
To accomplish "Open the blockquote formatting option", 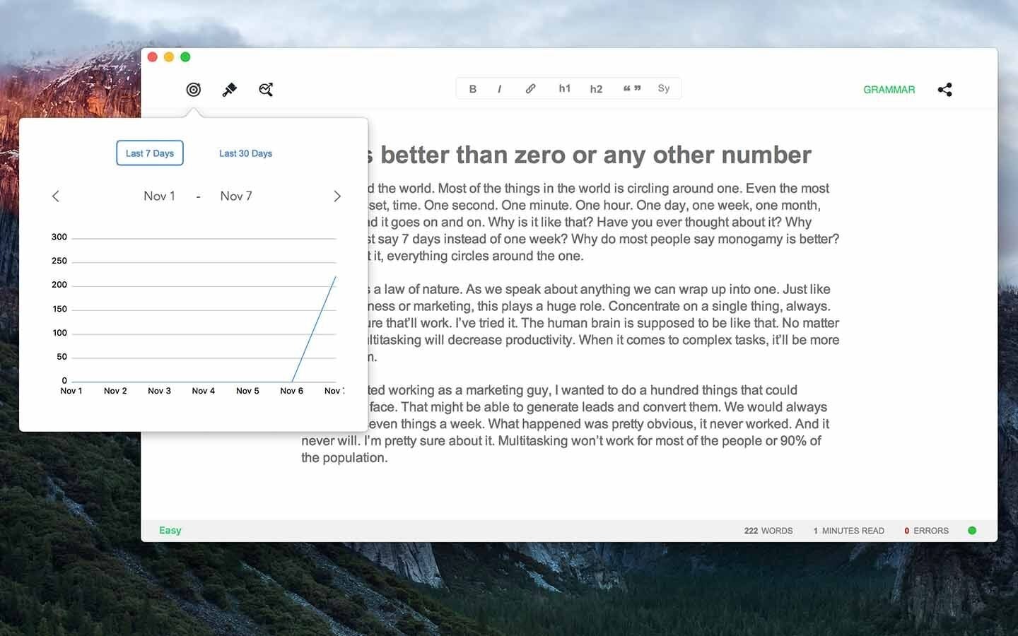I will (631, 88).
